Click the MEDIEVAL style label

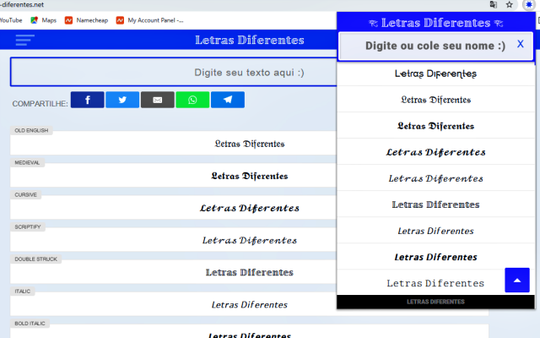click(27, 162)
